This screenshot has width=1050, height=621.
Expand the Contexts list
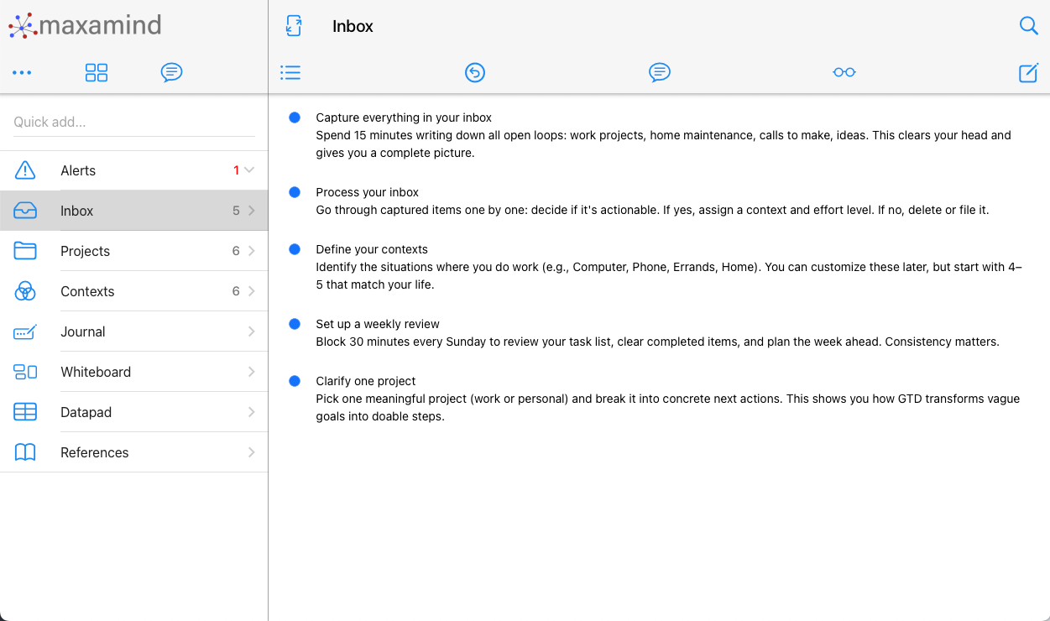[x=251, y=291]
